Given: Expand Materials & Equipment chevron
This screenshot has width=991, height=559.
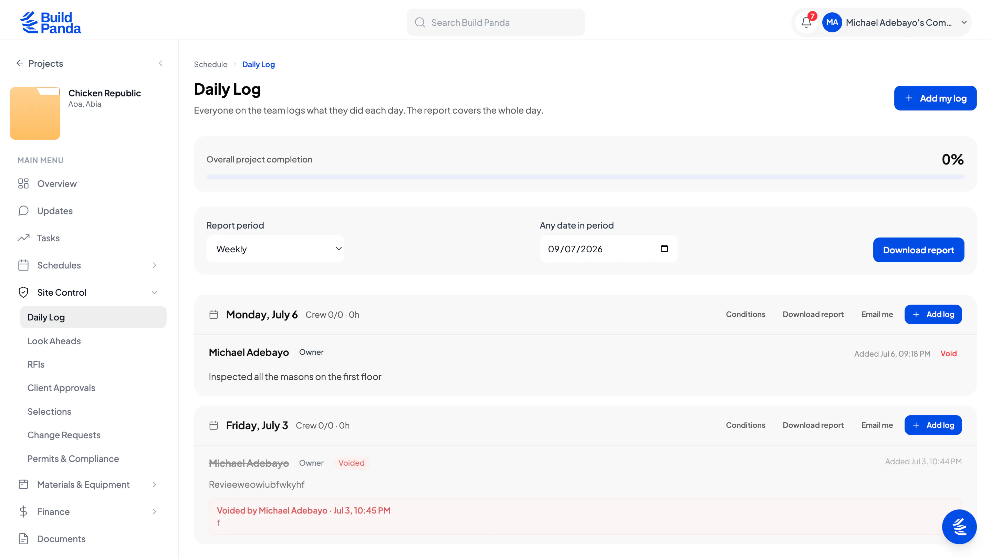Looking at the screenshot, I should tap(154, 484).
